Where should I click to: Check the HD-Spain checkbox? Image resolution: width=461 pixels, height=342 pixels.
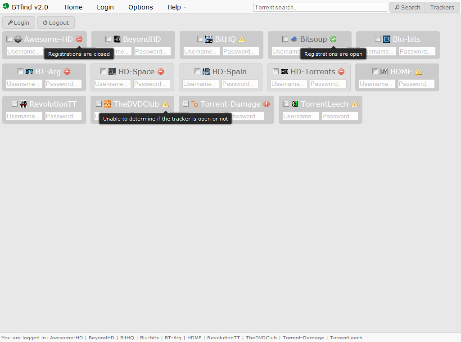(x=197, y=71)
